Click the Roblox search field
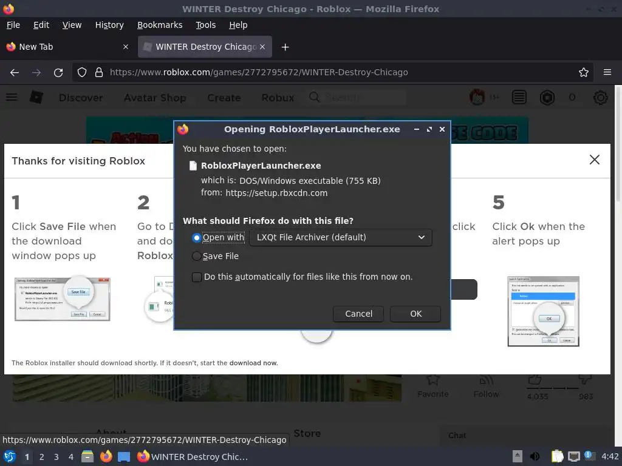Viewport: 622px width, 466px height. pyautogui.click(x=365, y=98)
